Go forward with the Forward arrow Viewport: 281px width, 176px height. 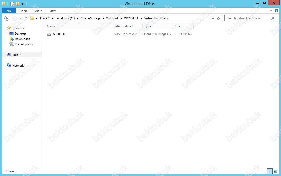click(14, 18)
